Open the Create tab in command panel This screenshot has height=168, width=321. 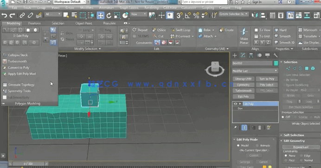click(235, 55)
